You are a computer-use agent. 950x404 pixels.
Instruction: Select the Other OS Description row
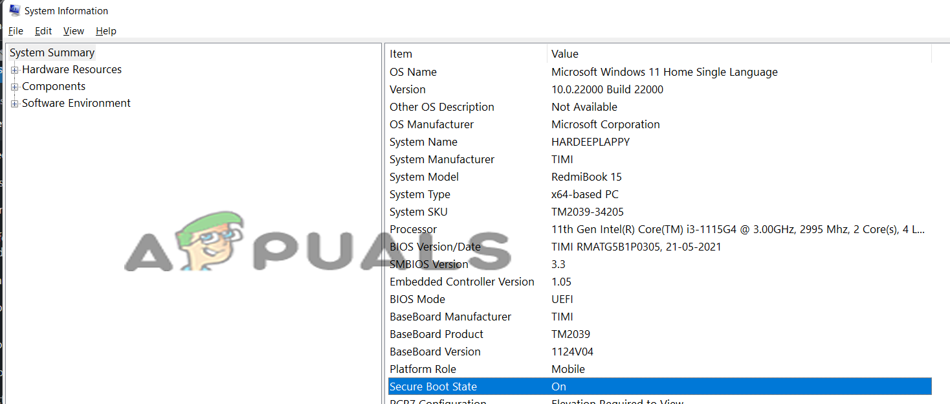[x=659, y=107]
